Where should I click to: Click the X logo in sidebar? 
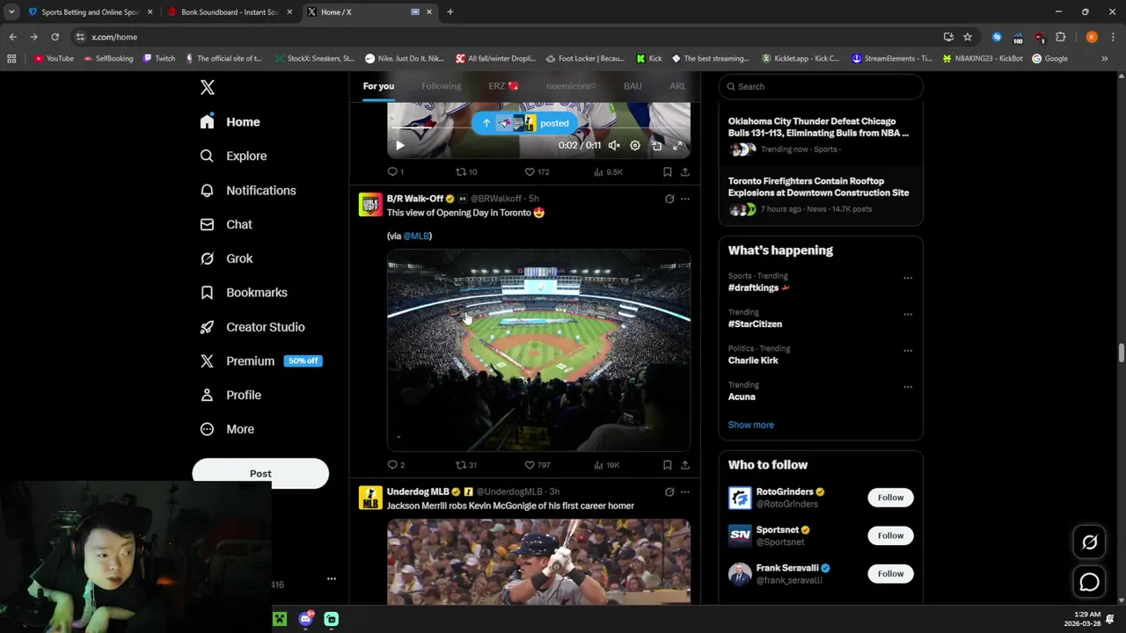click(x=208, y=87)
